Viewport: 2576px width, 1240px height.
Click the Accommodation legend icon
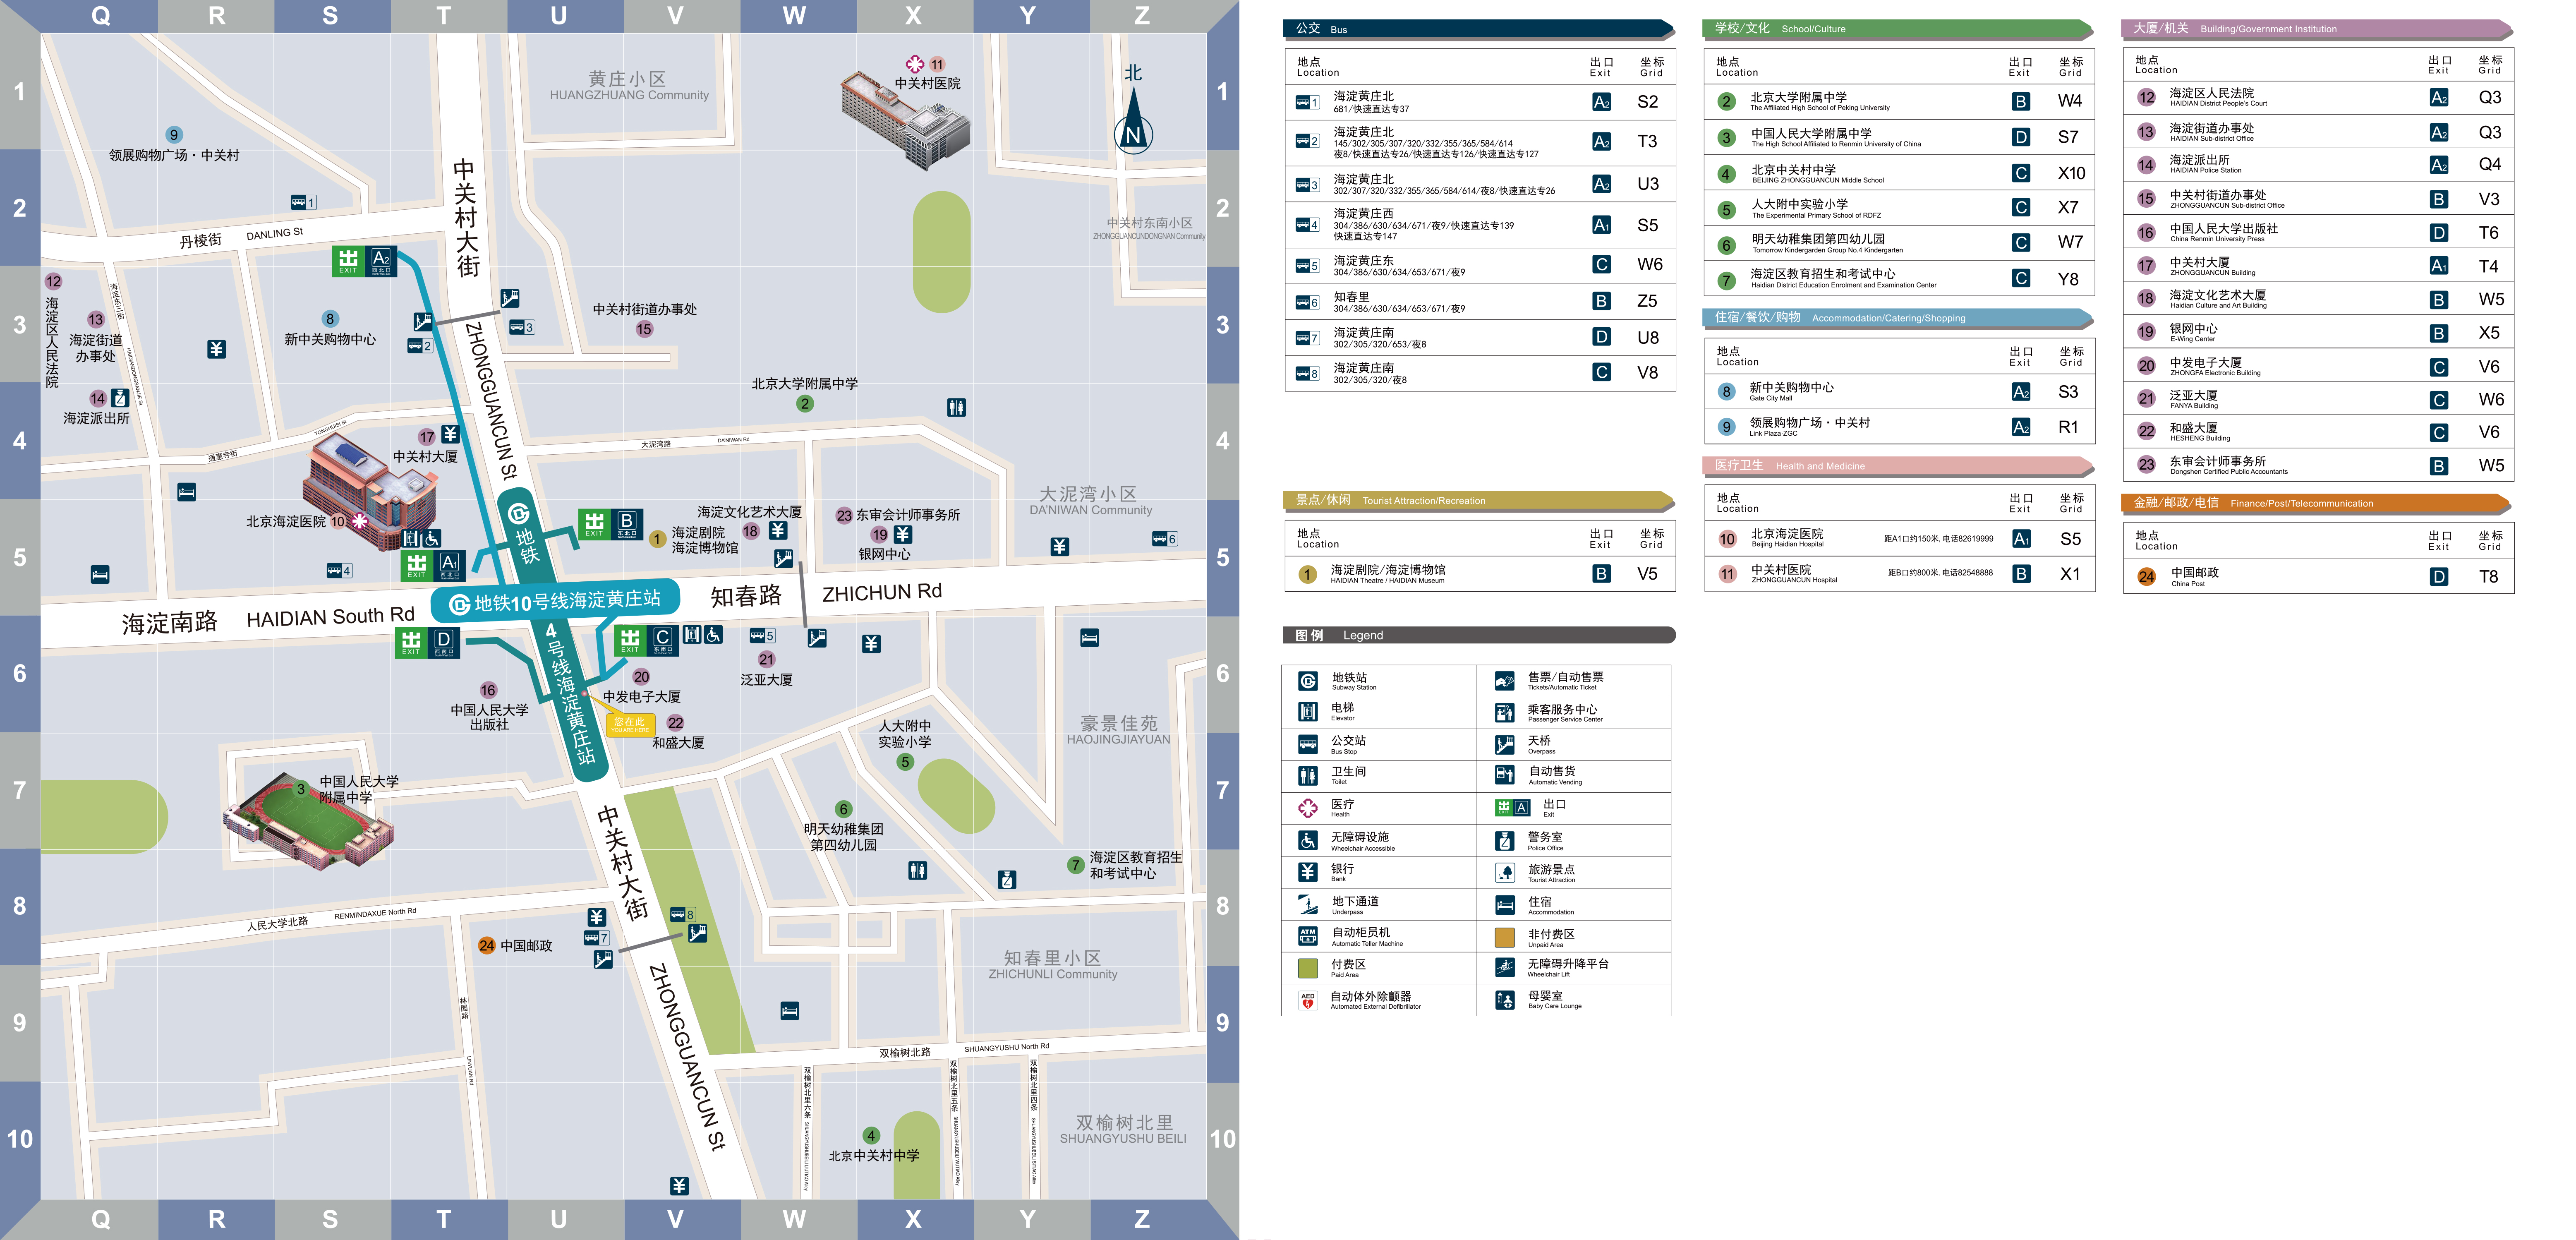pos(1505,905)
